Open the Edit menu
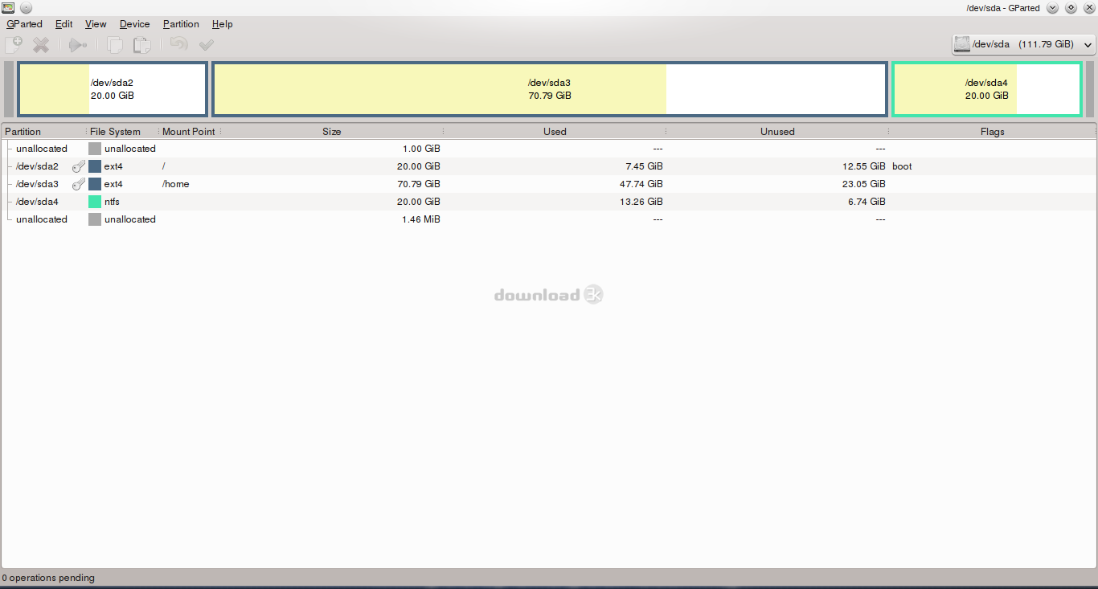 coord(64,24)
